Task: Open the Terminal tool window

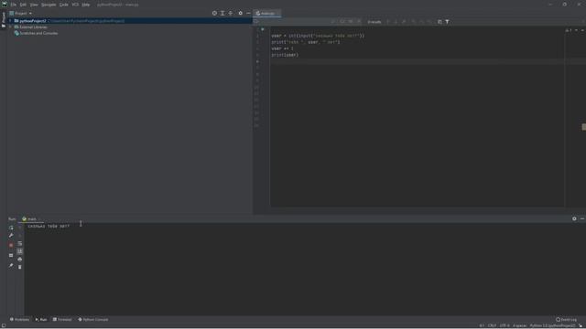Action: 62,320
